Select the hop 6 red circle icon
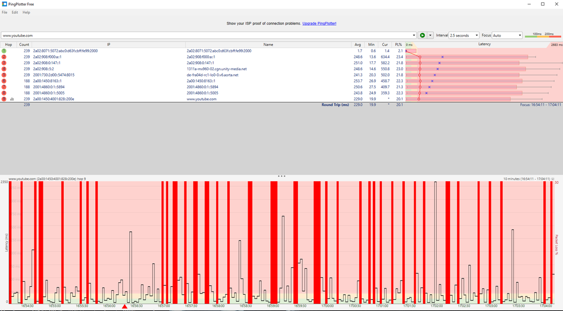563x311 pixels. pyautogui.click(x=4, y=81)
